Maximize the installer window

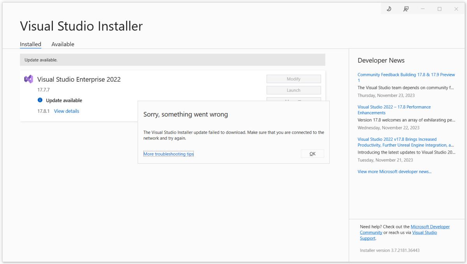[x=439, y=9]
